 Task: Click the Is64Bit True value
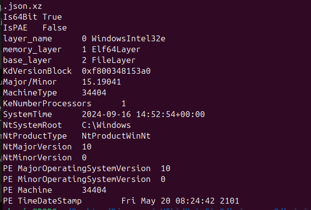click(52, 17)
